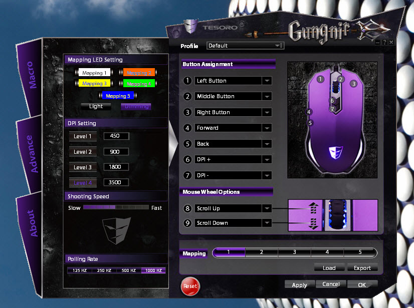The image size is (414, 308).
Task: Switch to mapping 2 in the Mapping bar
Action: click(x=262, y=252)
